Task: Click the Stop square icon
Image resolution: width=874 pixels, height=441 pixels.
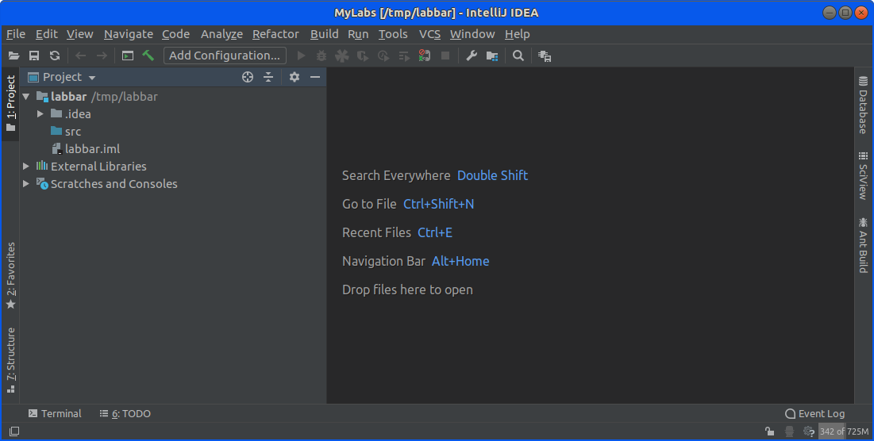Action: [x=445, y=56]
